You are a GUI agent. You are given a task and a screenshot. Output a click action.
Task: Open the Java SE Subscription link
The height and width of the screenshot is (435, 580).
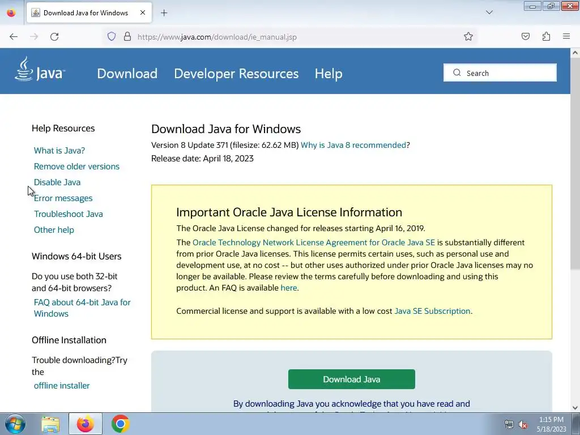(x=432, y=311)
